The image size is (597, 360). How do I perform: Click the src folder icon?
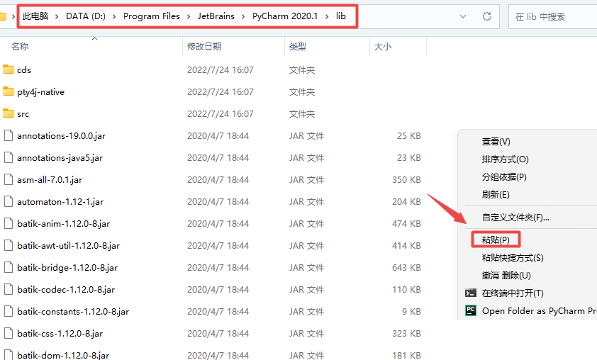click(9, 113)
